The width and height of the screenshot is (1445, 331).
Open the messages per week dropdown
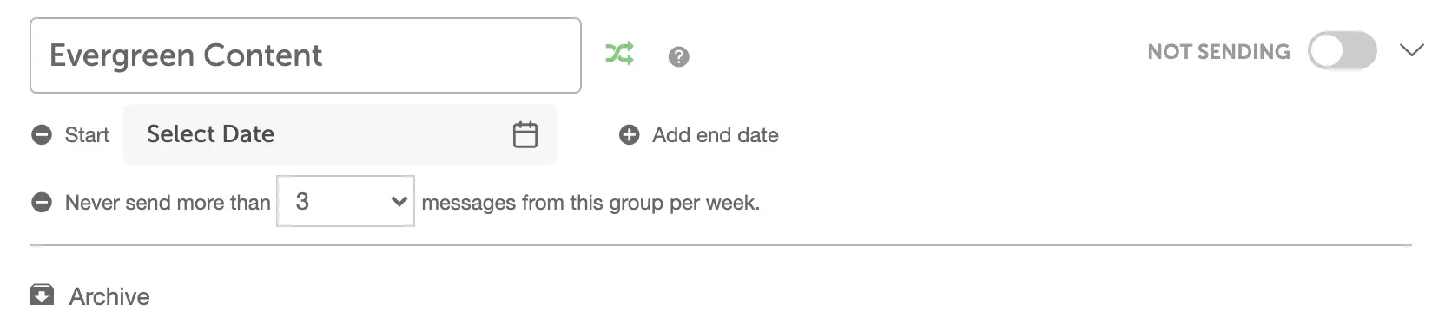[346, 201]
